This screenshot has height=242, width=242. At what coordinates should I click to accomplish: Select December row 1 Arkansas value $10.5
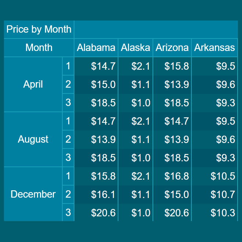pos(214,176)
